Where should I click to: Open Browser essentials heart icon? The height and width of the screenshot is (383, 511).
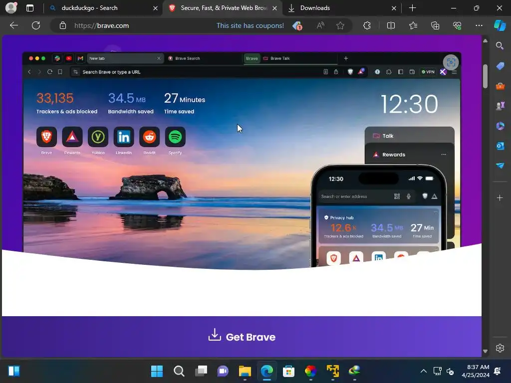tap(457, 25)
